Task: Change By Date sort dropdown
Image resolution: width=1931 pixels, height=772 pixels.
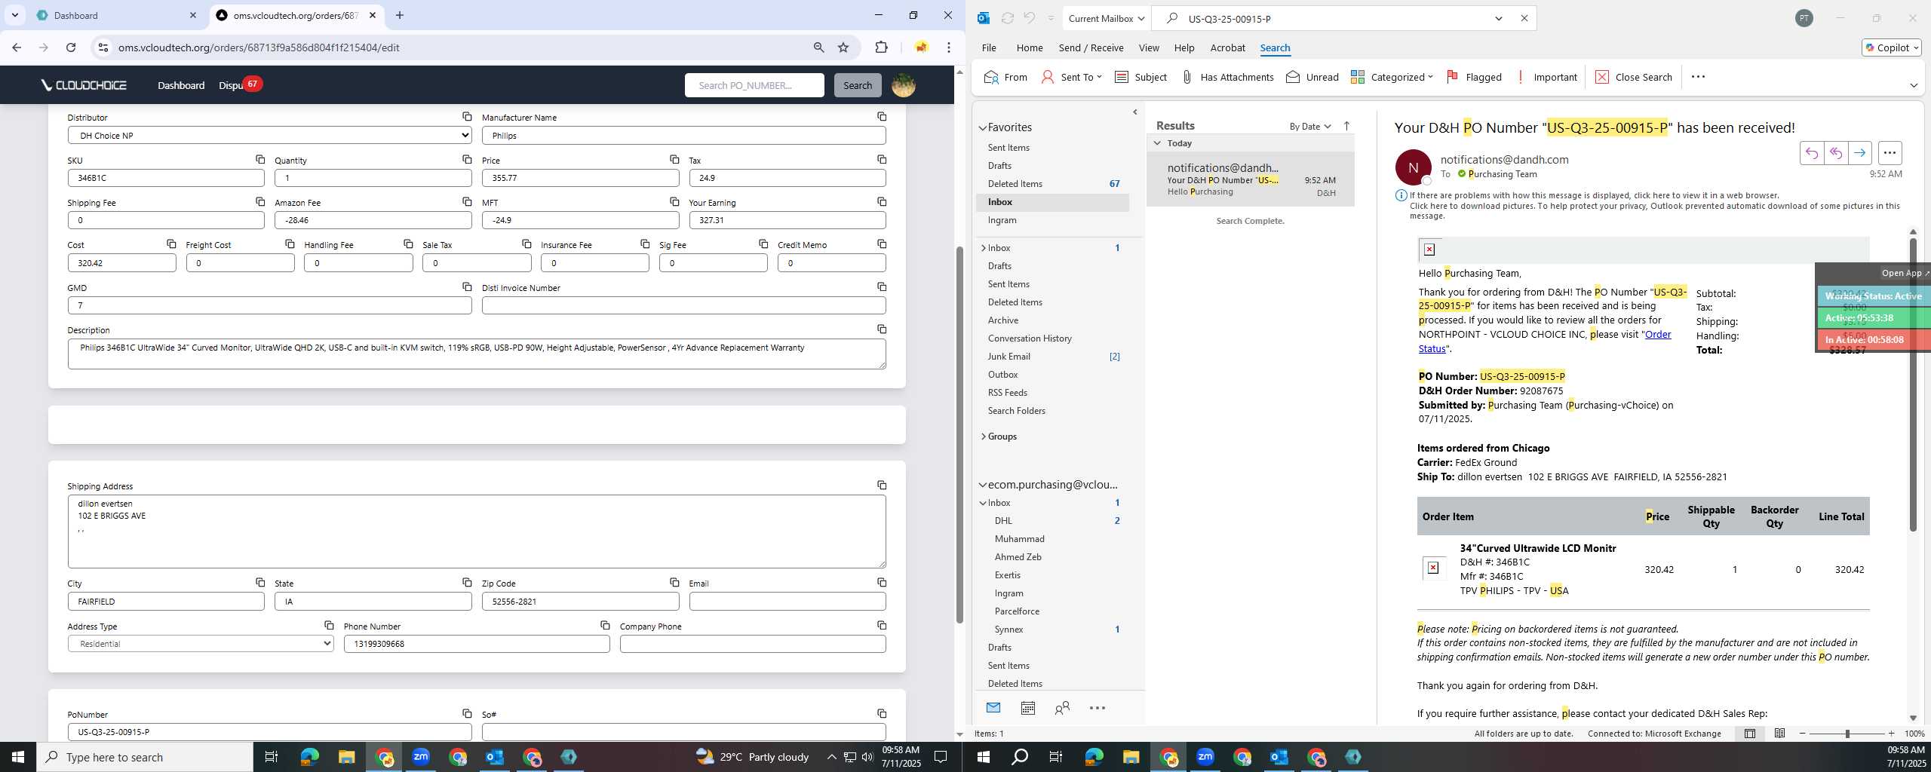Action: 1310,126
